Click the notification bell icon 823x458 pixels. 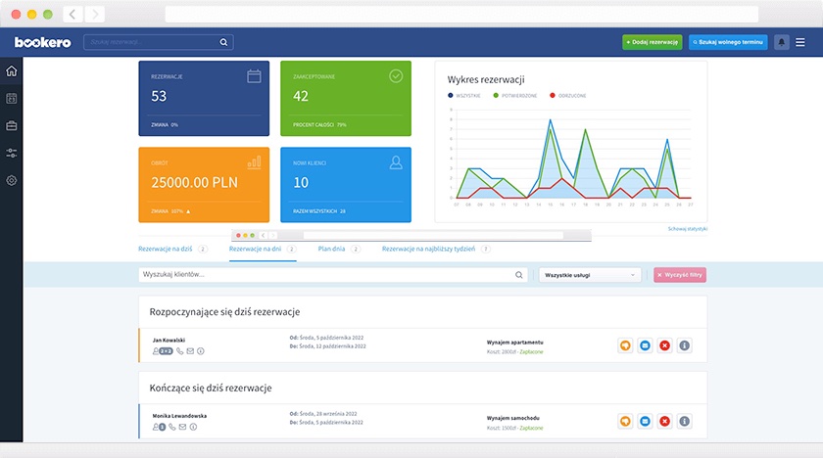click(782, 42)
